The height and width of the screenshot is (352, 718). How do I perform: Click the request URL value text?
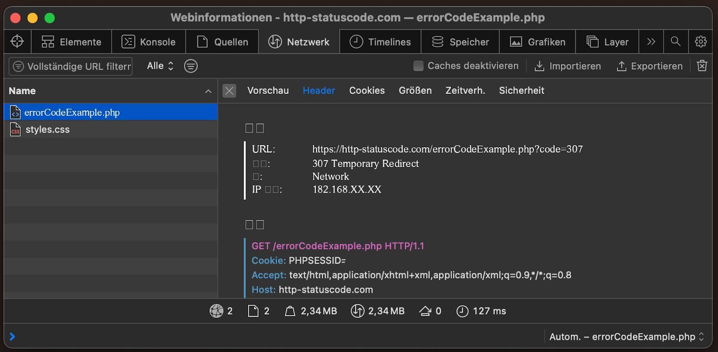[x=447, y=149]
